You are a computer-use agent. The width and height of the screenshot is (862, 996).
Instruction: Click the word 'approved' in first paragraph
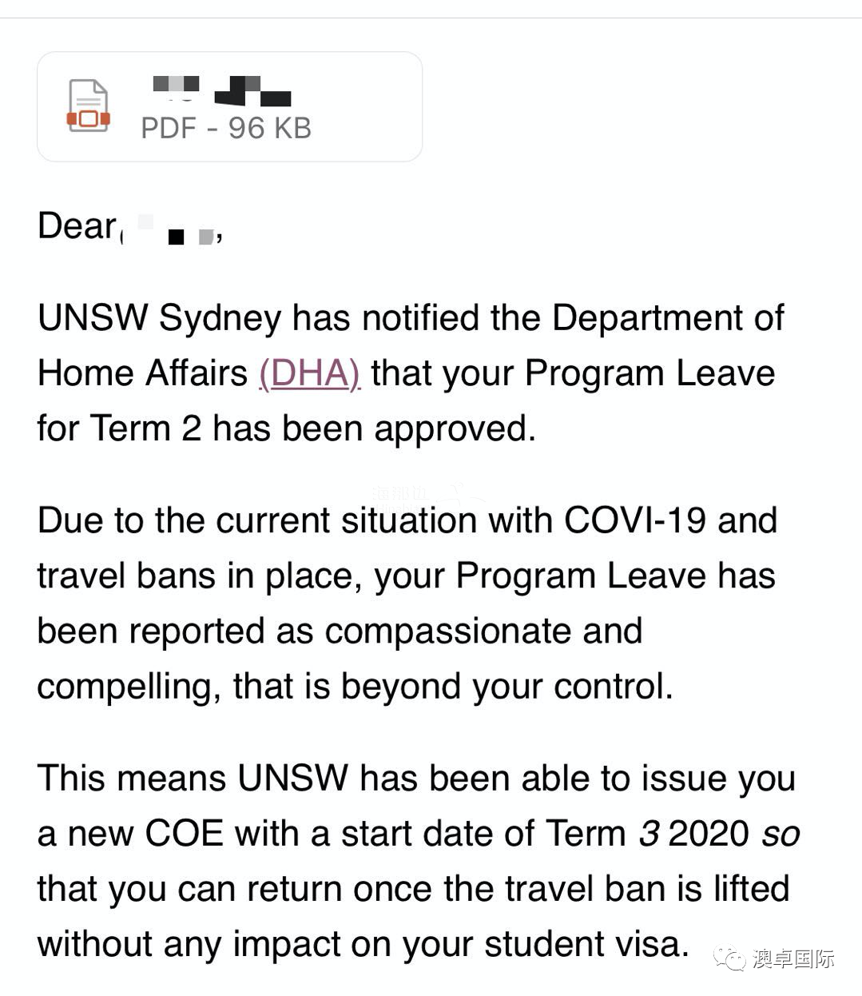[x=455, y=430]
